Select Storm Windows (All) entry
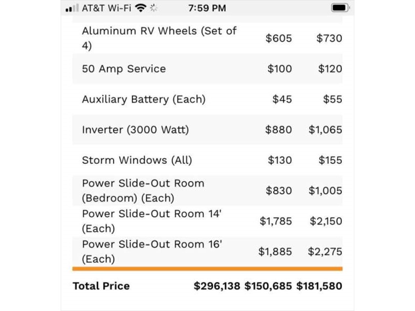The image size is (415, 311). pos(137,160)
